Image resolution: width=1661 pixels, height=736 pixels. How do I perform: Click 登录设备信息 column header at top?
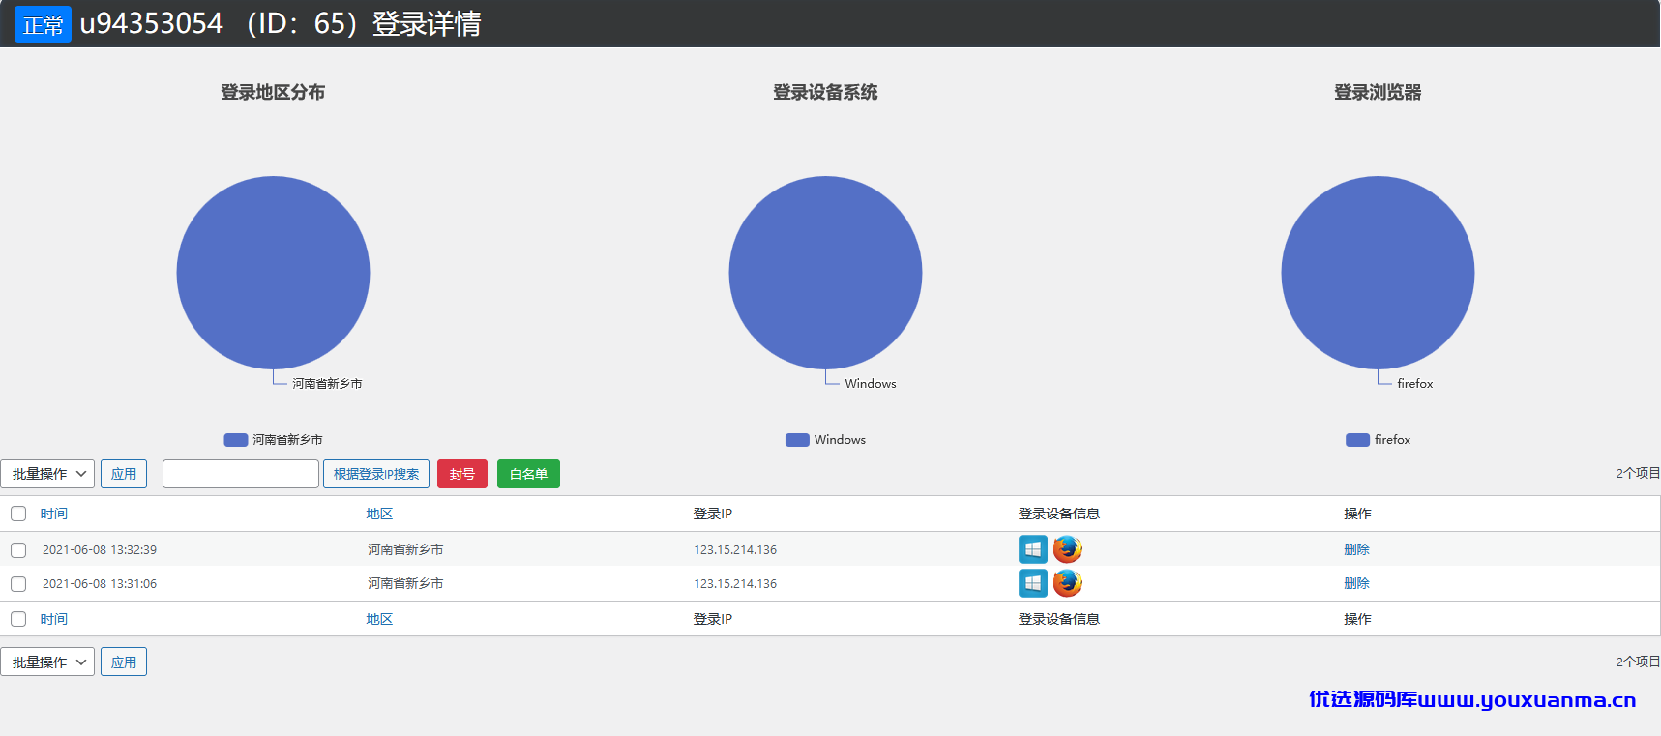[1058, 514]
